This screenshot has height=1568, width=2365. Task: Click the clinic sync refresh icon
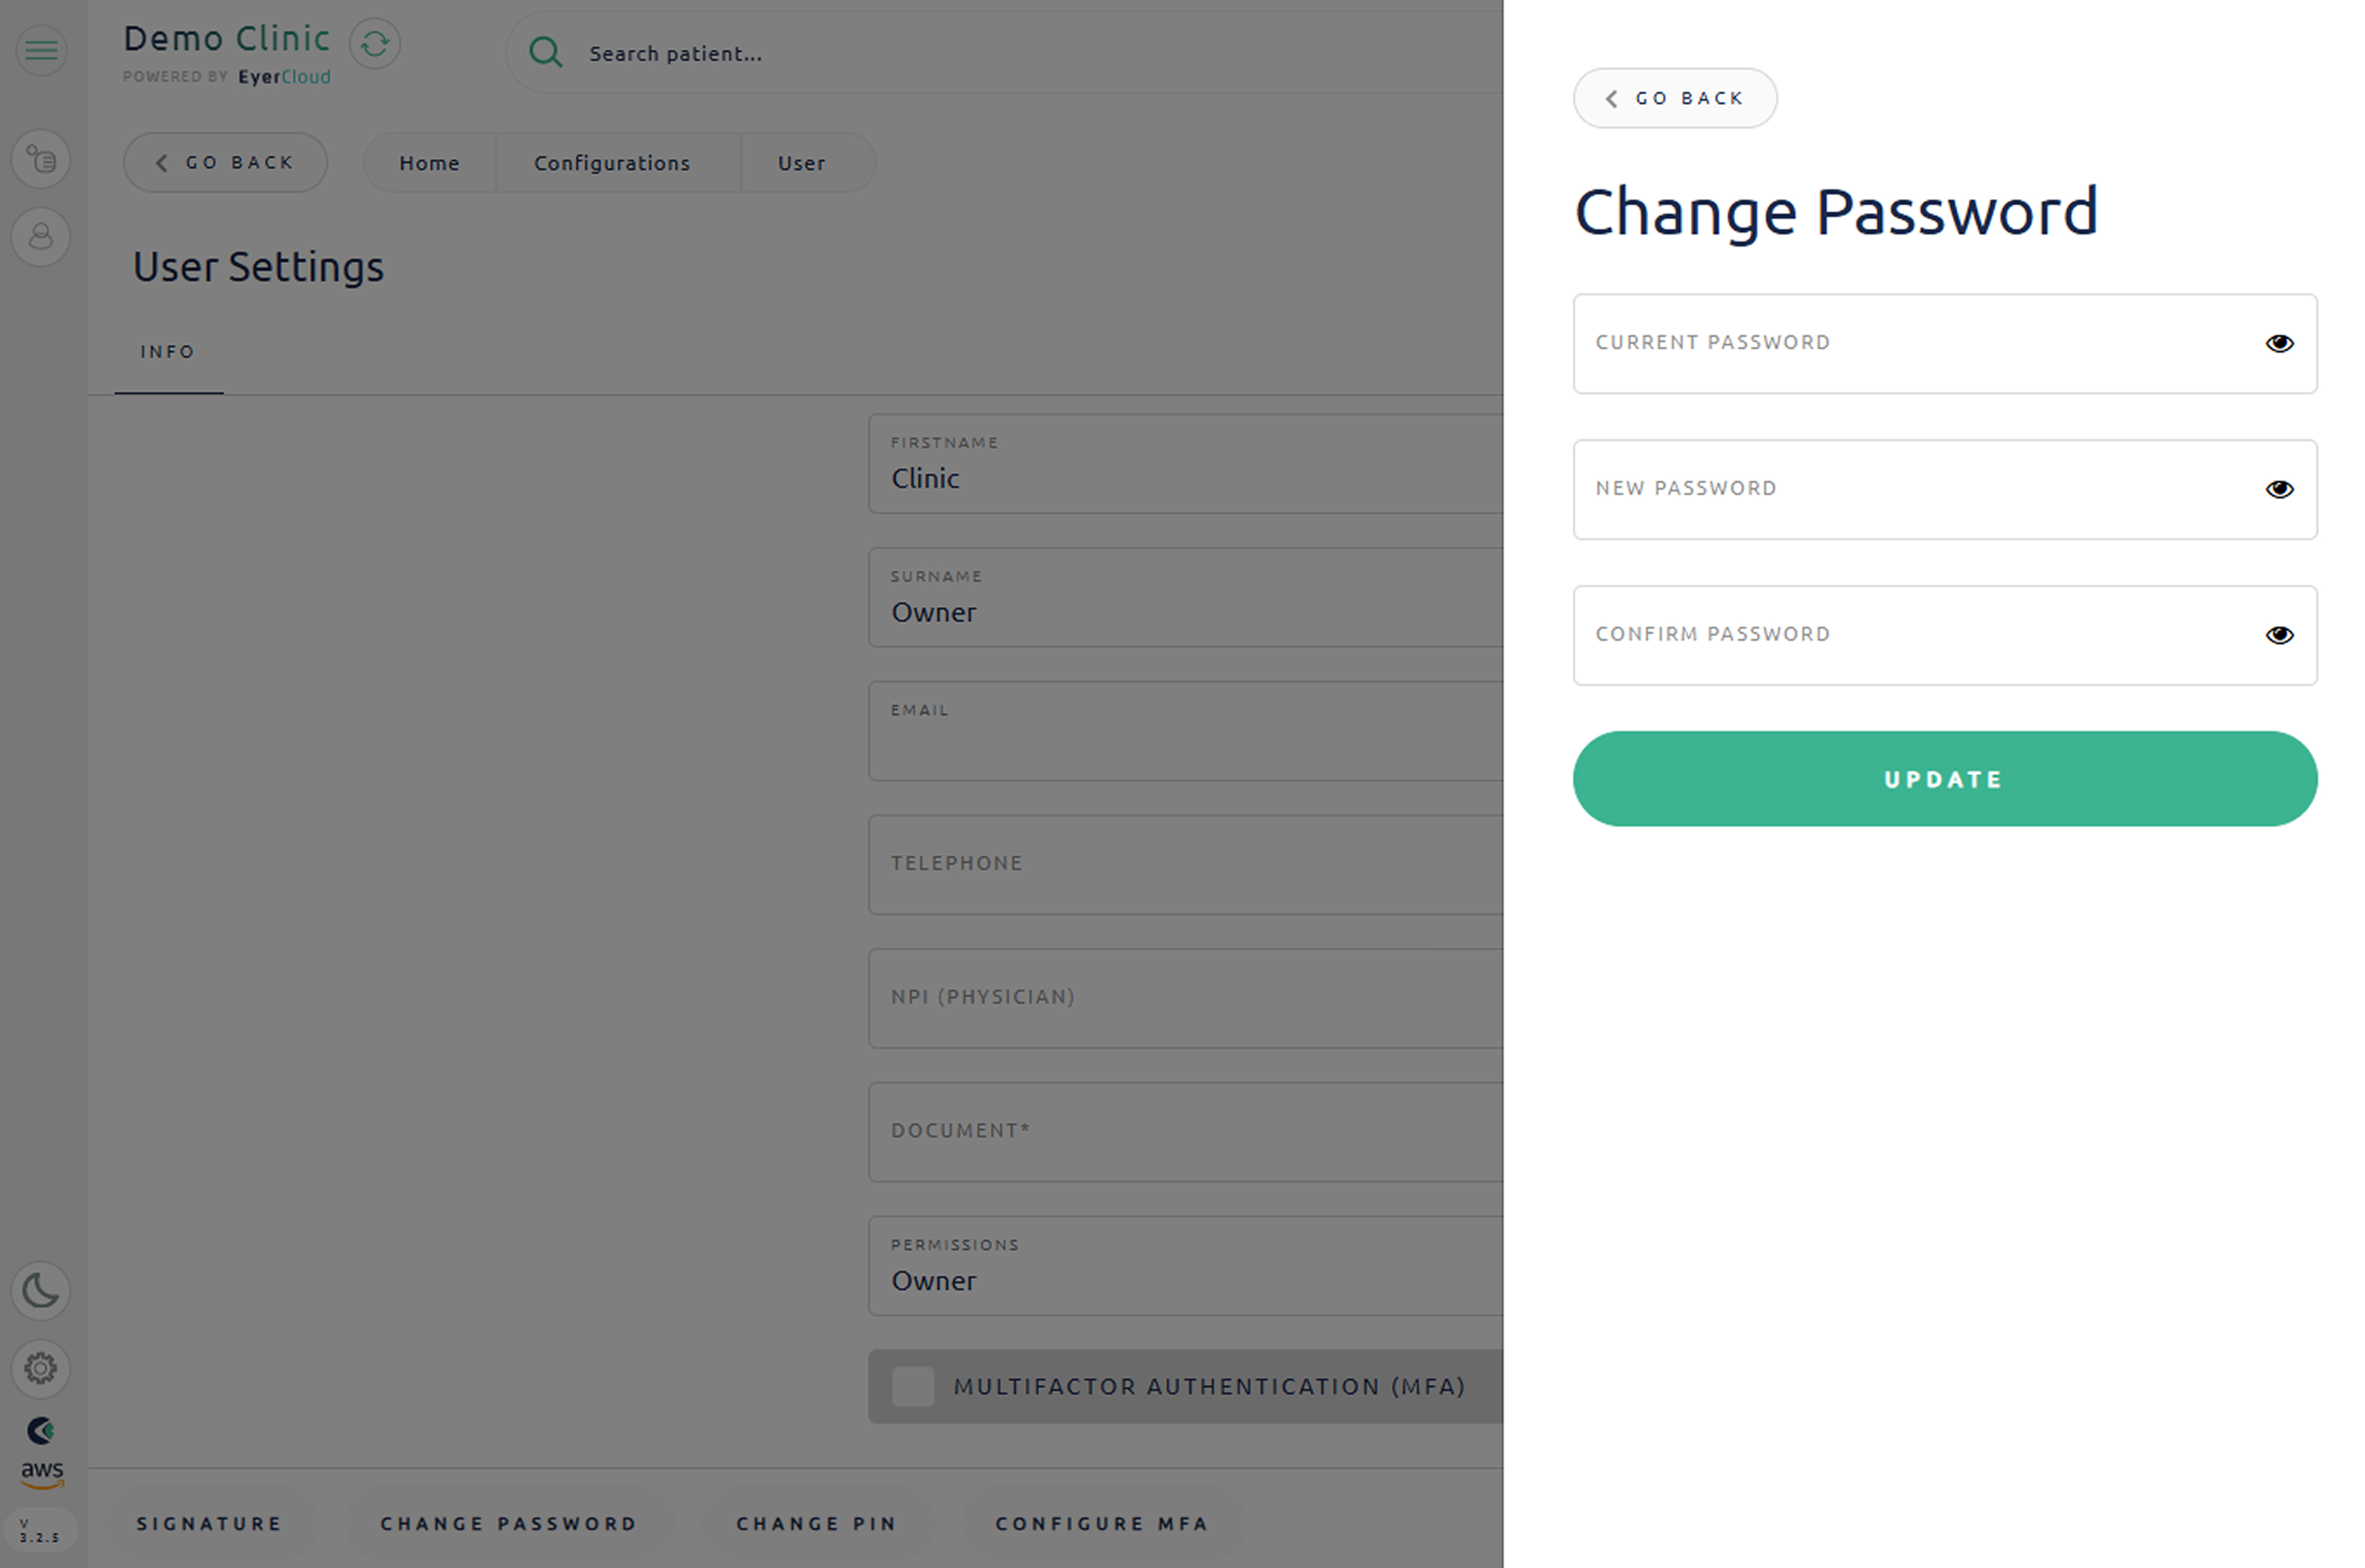375,44
